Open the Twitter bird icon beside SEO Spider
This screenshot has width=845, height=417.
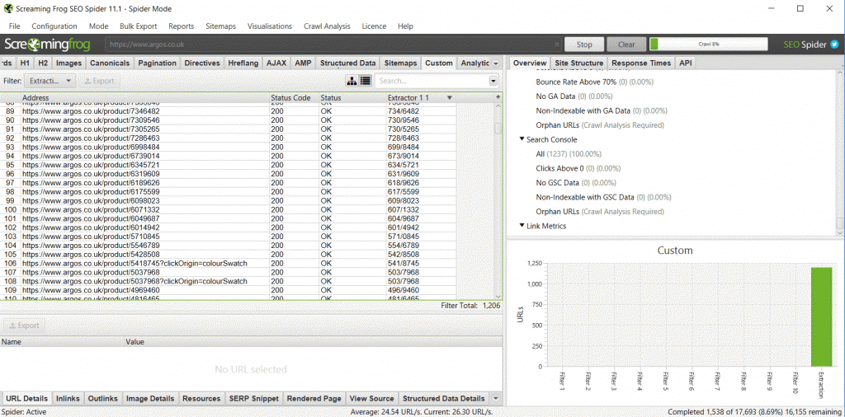tap(835, 45)
